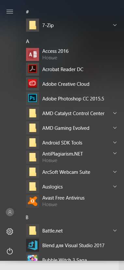Click the Новые tag under Avast Free Antivirus
This screenshot has height=270, width=124.
click(50, 204)
